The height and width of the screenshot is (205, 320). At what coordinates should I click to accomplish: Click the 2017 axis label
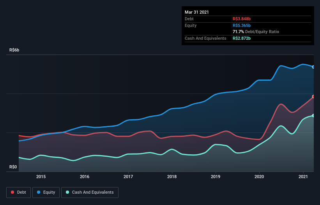point(128,177)
